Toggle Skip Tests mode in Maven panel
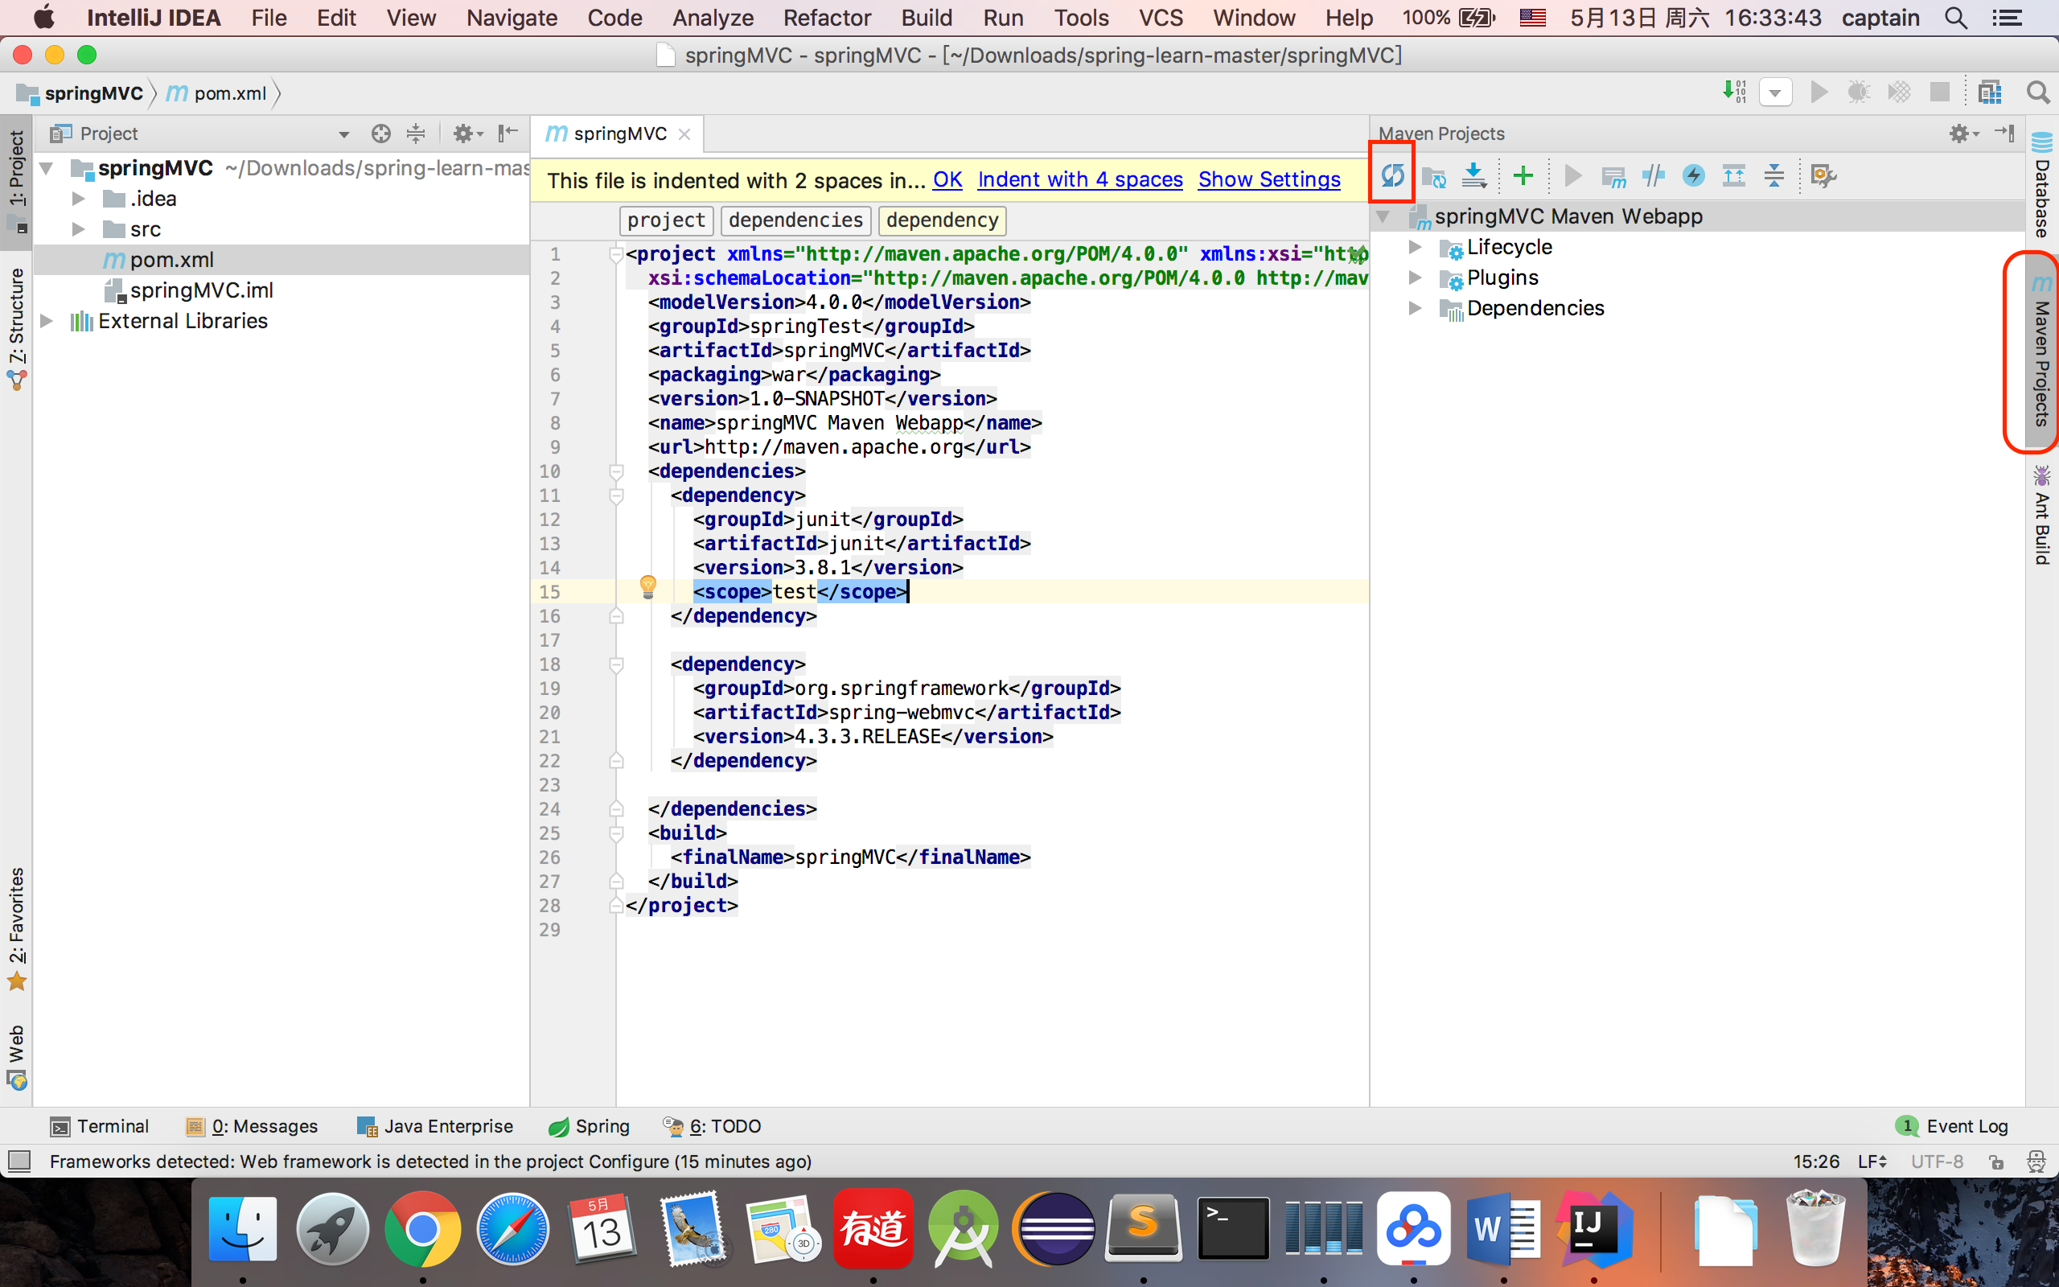The height and width of the screenshot is (1287, 2059). tap(1692, 175)
